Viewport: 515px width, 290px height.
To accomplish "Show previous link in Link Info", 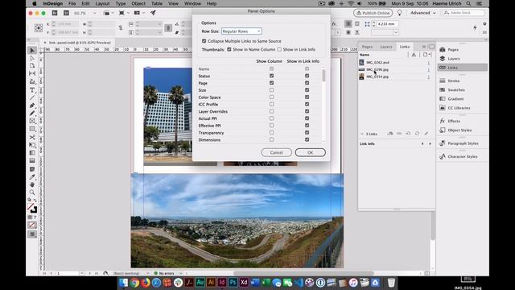I will [x=422, y=143].
